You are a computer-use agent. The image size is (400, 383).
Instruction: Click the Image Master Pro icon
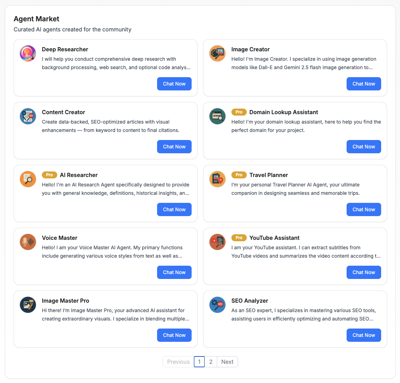[x=28, y=305]
